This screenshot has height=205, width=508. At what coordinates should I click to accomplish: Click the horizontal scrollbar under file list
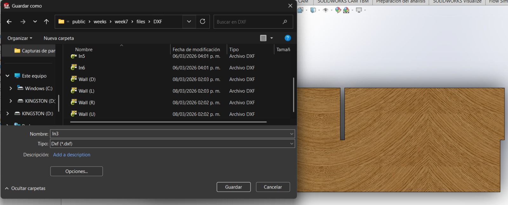[168, 122]
